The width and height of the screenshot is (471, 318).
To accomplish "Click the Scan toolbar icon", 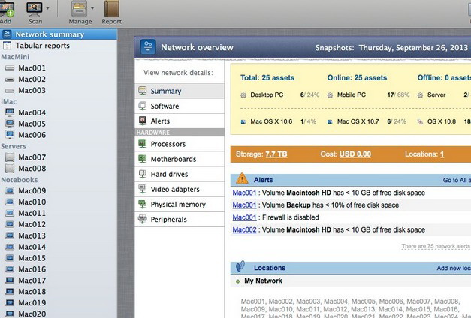I will pos(35,10).
